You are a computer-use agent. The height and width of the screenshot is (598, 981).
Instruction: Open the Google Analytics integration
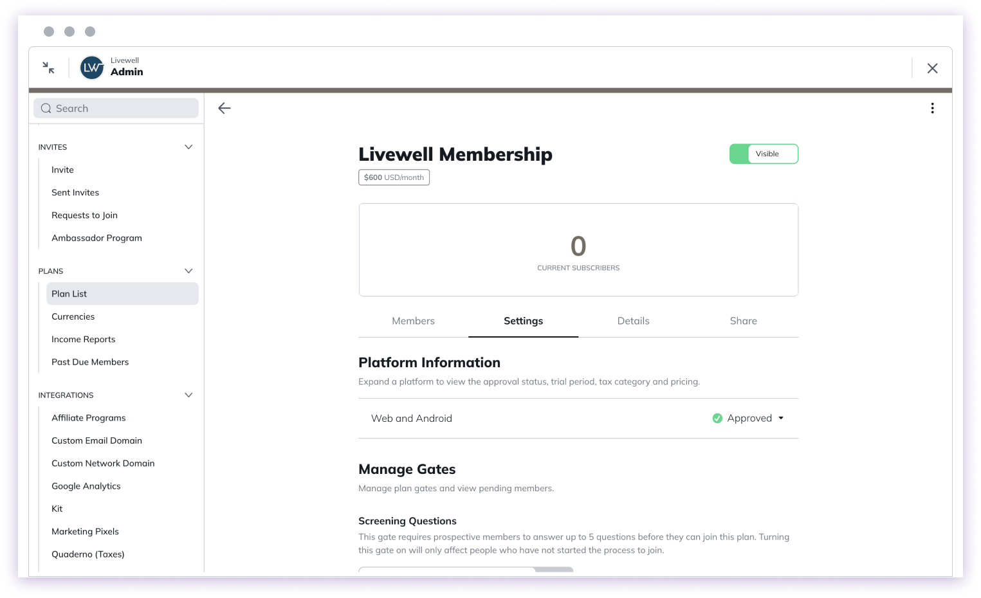pyautogui.click(x=86, y=485)
